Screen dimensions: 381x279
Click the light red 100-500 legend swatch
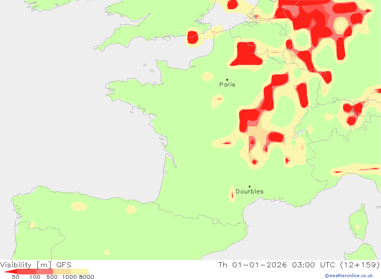(45, 271)
